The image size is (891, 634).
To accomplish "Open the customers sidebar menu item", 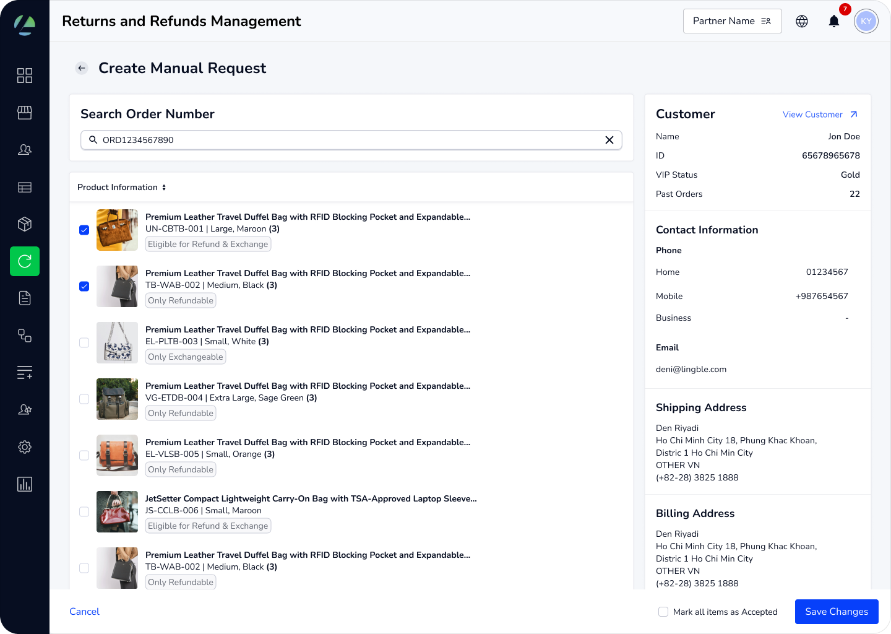I will click(25, 150).
